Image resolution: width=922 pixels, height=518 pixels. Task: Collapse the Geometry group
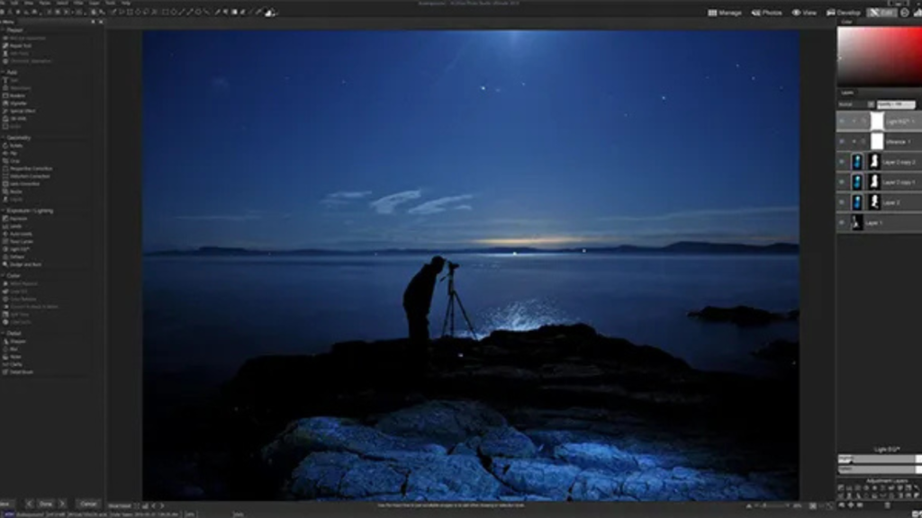(4, 138)
